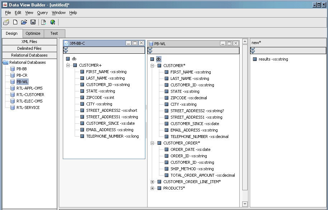Click the CUSTOMER_ORDER_LINE_ITEM* node icon
328x210 pixels.
pyautogui.click(x=159, y=182)
